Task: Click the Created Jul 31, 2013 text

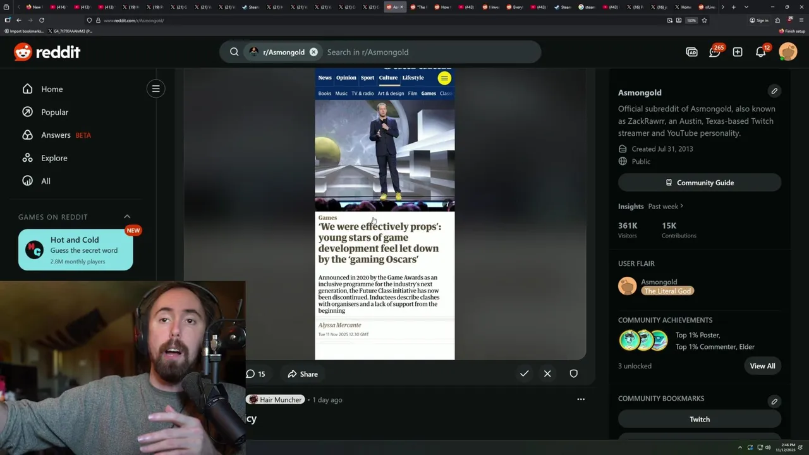Action: click(x=662, y=149)
